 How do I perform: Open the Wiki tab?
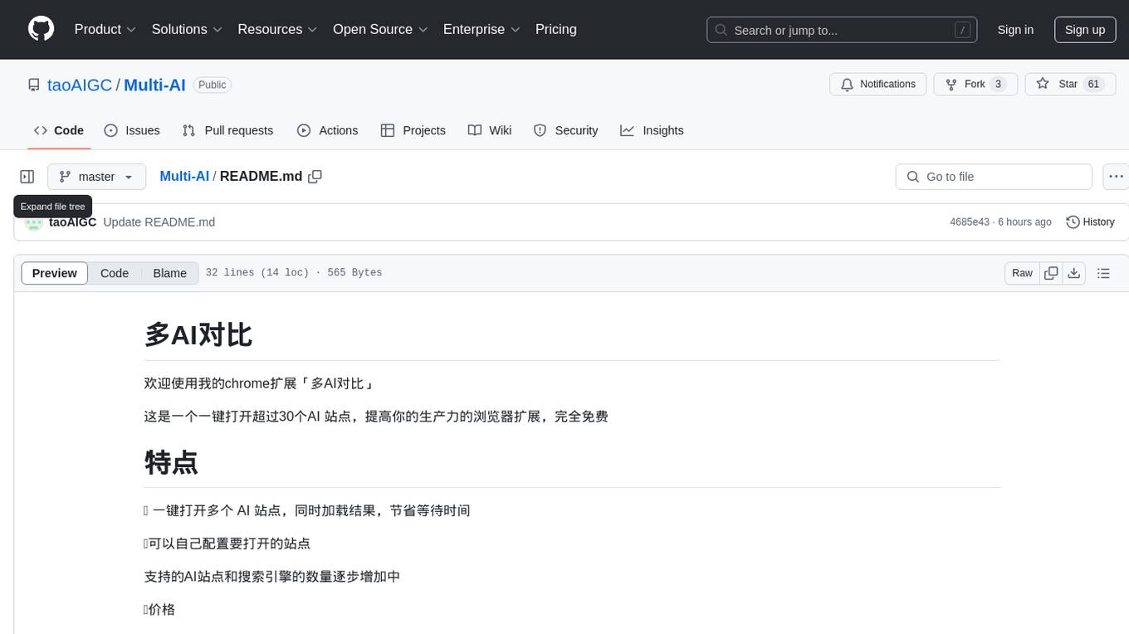coord(490,130)
